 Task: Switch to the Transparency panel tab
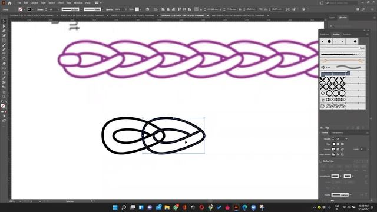click(337, 132)
